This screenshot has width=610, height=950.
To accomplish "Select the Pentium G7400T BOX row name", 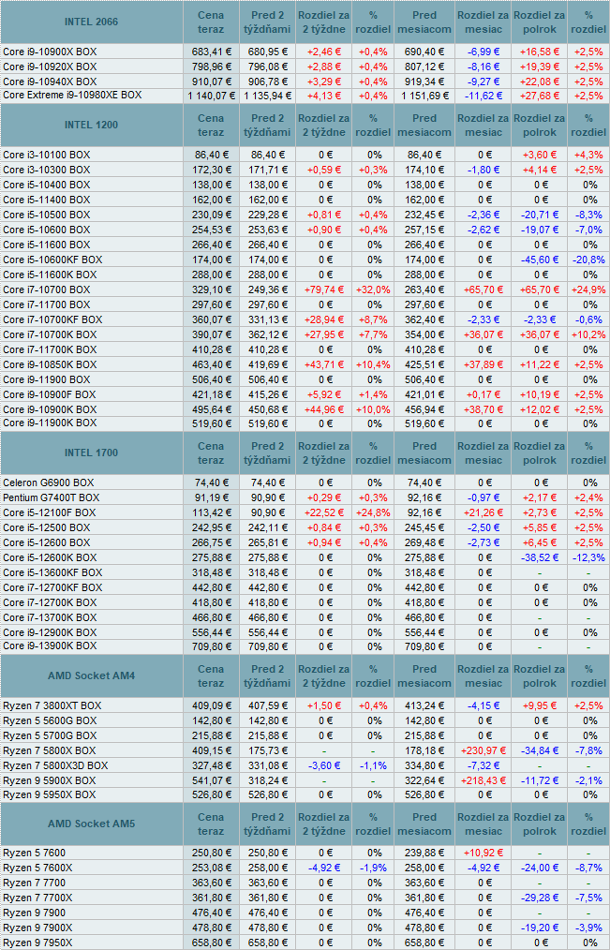I will point(51,498).
